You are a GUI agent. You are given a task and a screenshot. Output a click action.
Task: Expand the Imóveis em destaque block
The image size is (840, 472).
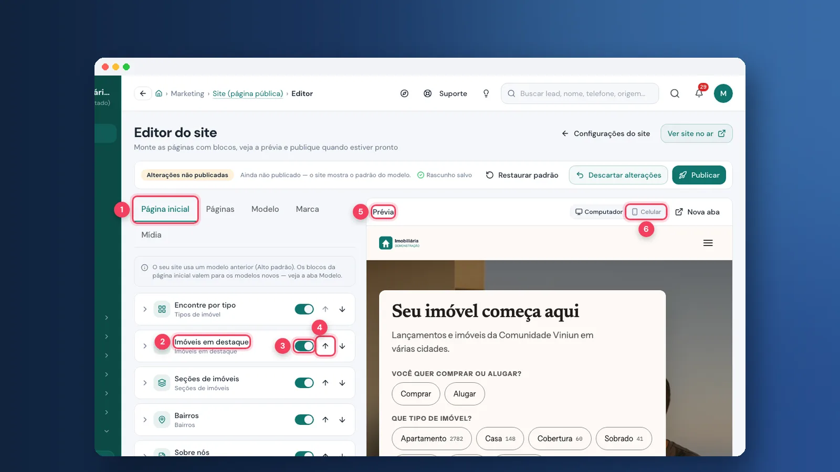tap(145, 346)
